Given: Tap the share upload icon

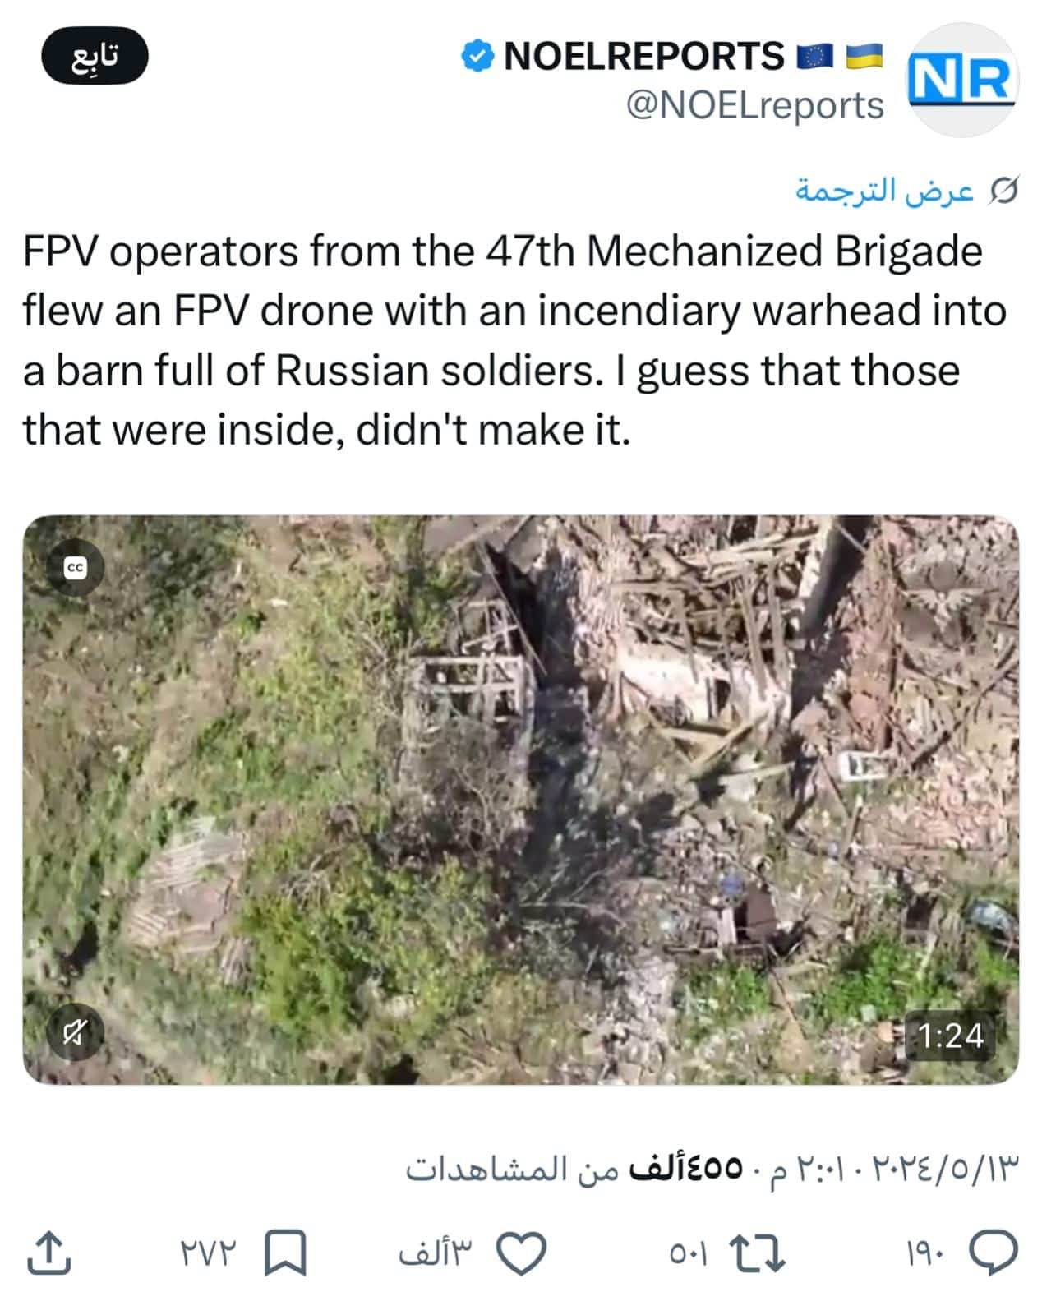Looking at the screenshot, I should click(49, 1253).
